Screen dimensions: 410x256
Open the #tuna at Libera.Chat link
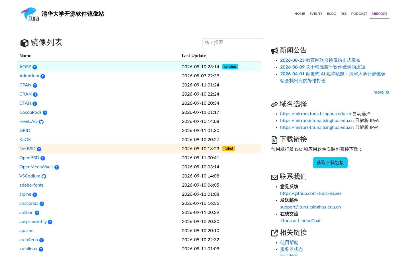tap(300, 221)
